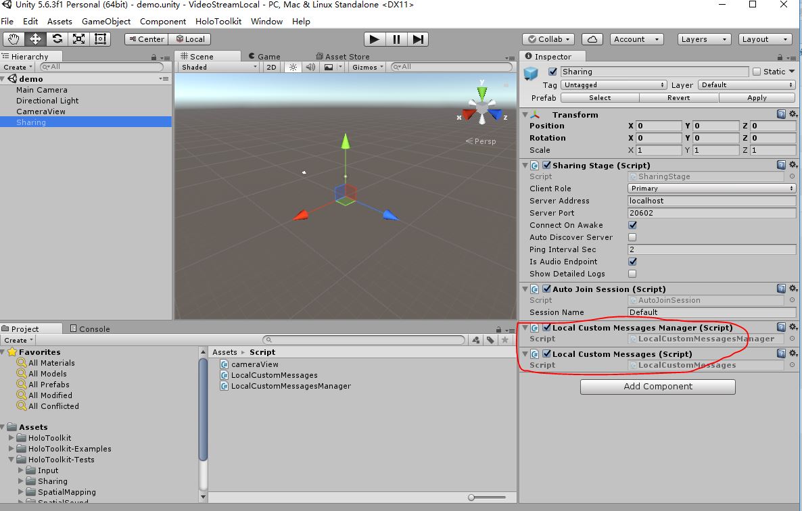Open the Gizmos dropdown
Image resolution: width=802 pixels, height=511 pixels.
[368, 67]
